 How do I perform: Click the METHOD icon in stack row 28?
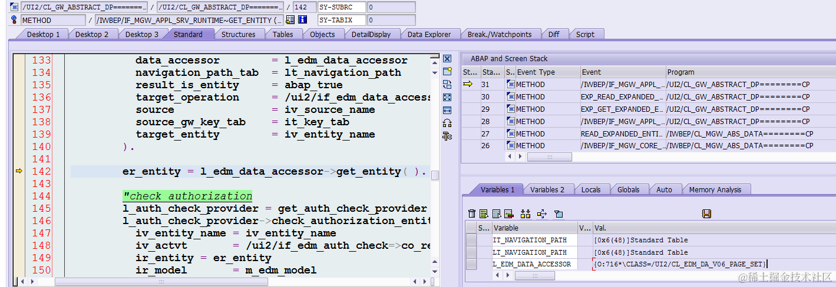pyautogui.click(x=510, y=121)
